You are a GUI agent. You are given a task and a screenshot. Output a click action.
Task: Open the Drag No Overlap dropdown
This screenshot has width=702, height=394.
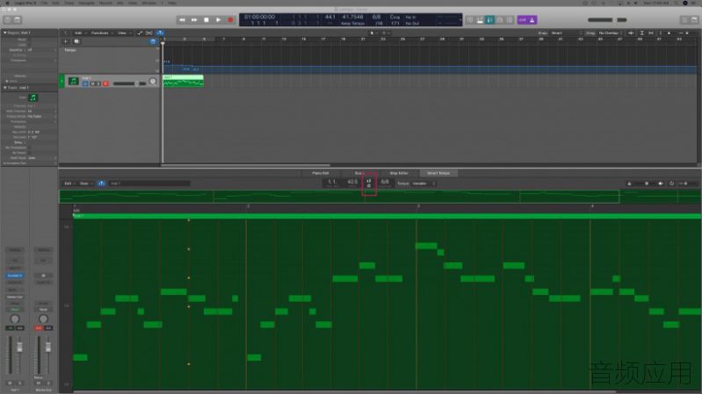(611, 33)
